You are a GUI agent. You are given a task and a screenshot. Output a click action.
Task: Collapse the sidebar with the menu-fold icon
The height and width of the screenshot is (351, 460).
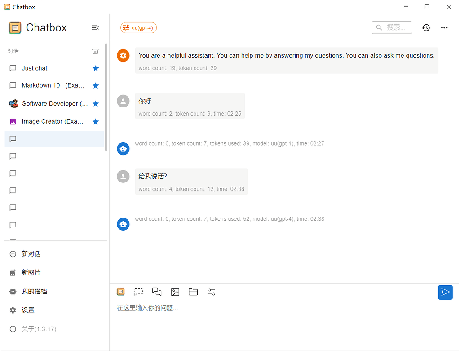click(95, 27)
